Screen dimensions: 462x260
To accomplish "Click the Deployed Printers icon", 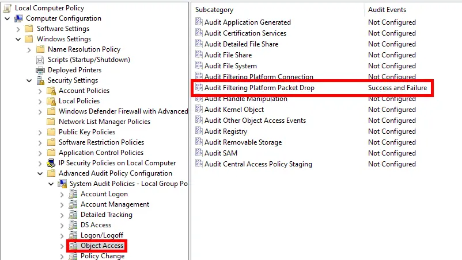I will pyautogui.click(x=40, y=70).
